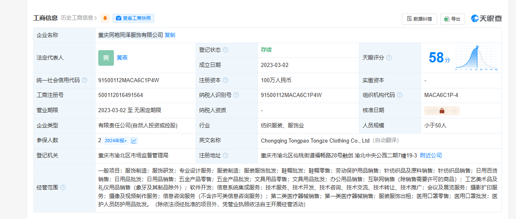Click the orange bell monitoring icon
The image size is (516, 219).
[105, 18]
